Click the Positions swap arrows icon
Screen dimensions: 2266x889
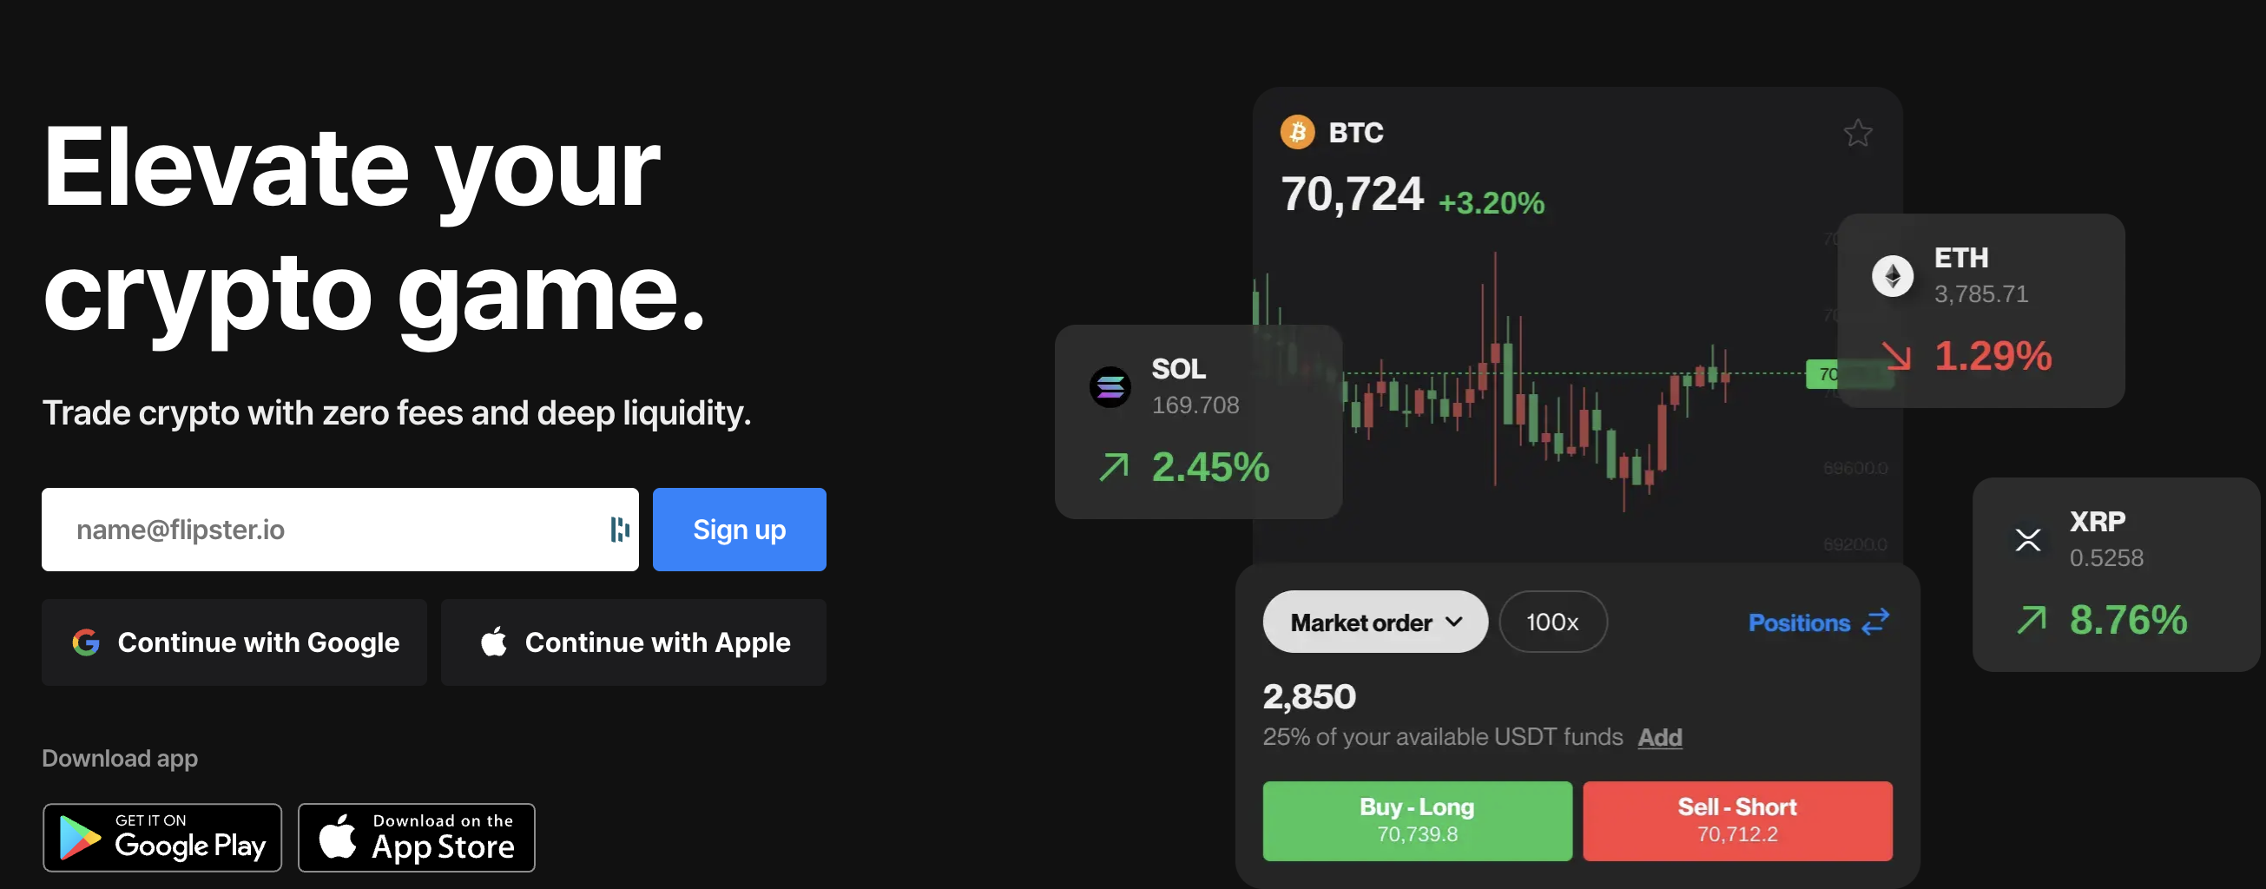point(1875,622)
